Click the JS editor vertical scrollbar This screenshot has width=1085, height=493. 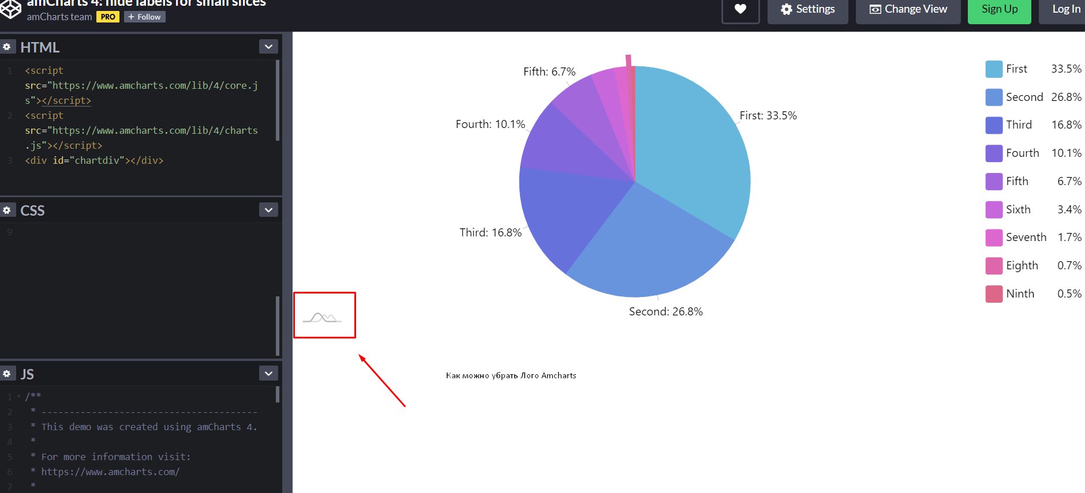click(278, 394)
